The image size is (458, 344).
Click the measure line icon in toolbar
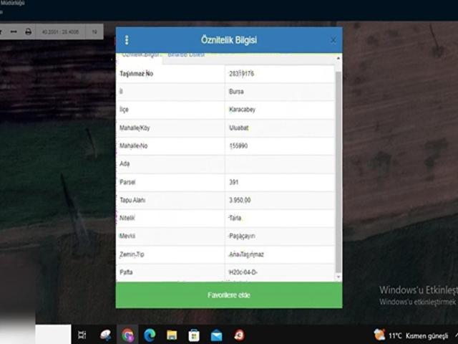tap(13, 32)
